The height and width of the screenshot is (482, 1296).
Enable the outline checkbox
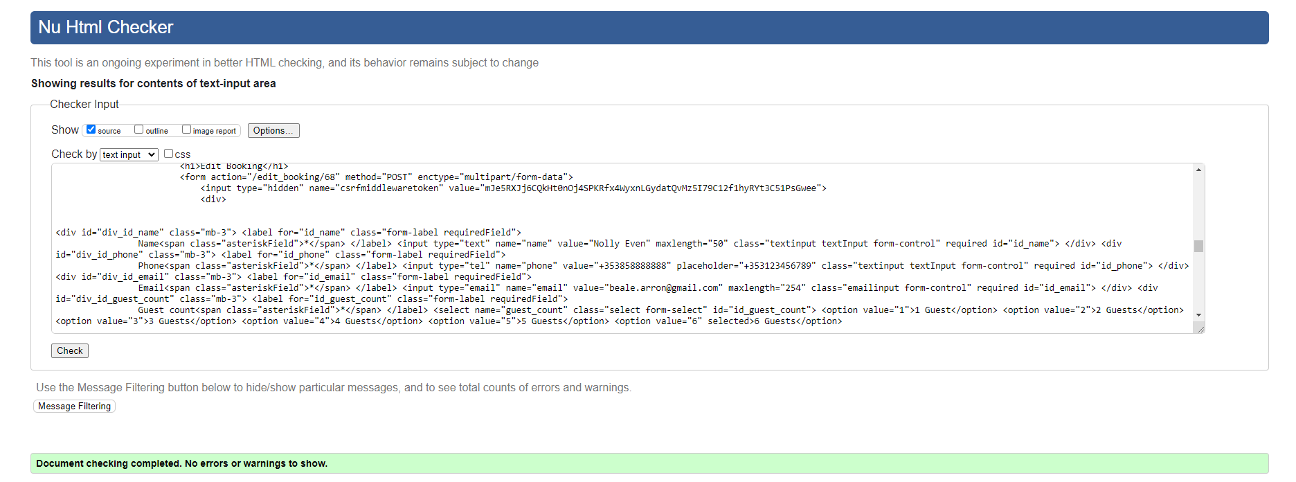(x=138, y=130)
